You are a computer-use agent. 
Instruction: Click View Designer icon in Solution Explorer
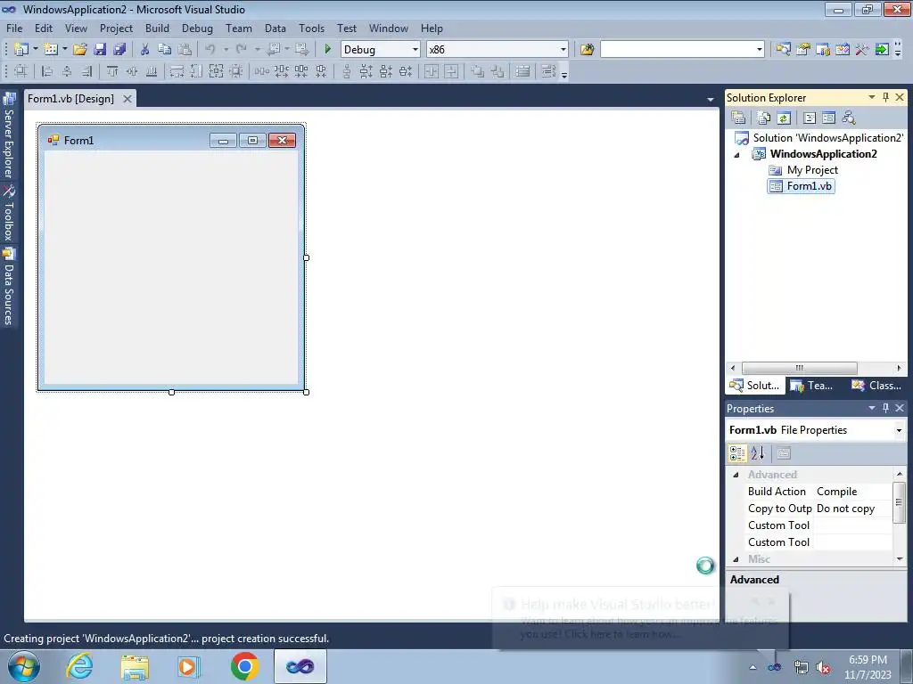click(828, 118)
